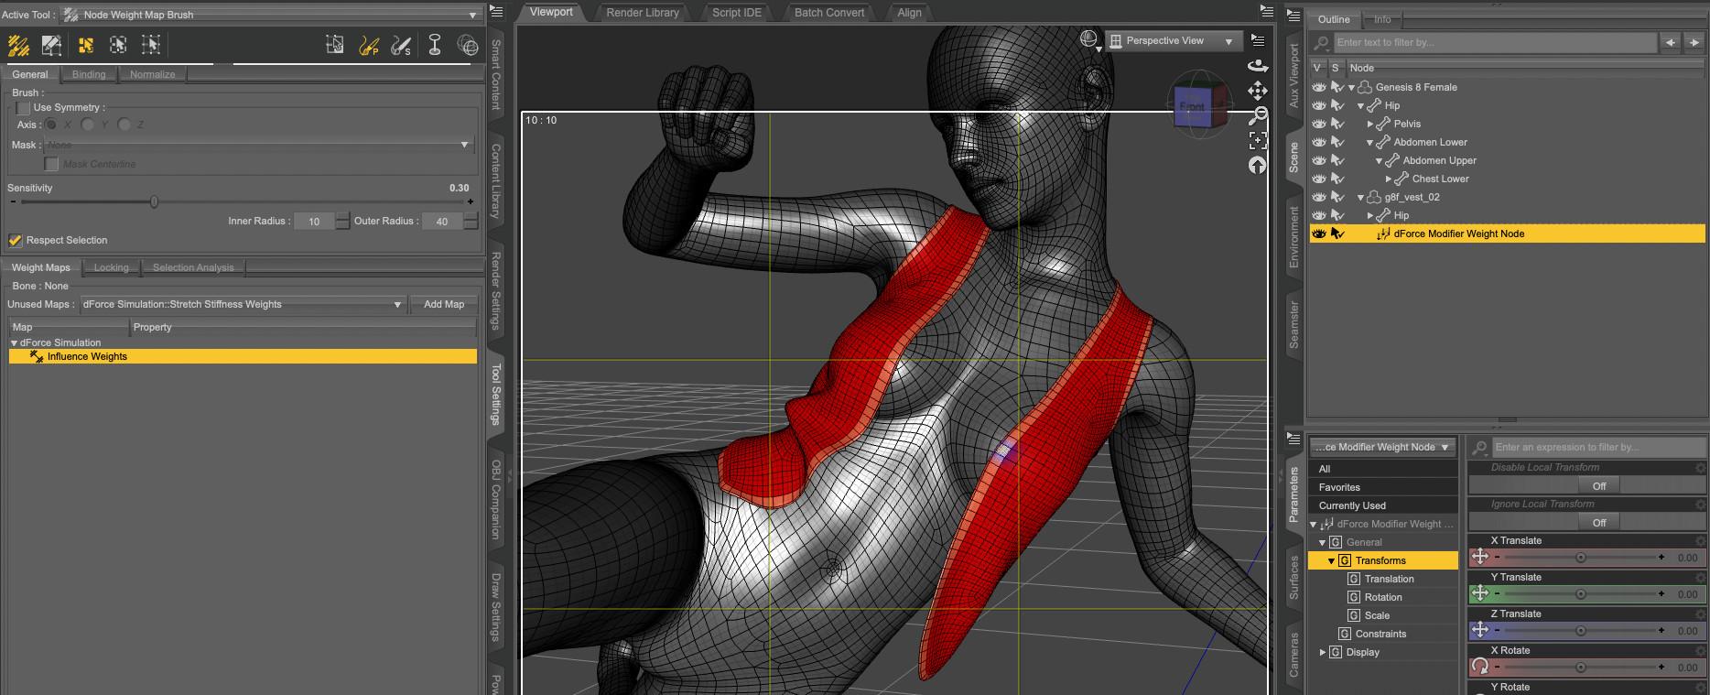Switch to the Binding tab

point(89,74)
